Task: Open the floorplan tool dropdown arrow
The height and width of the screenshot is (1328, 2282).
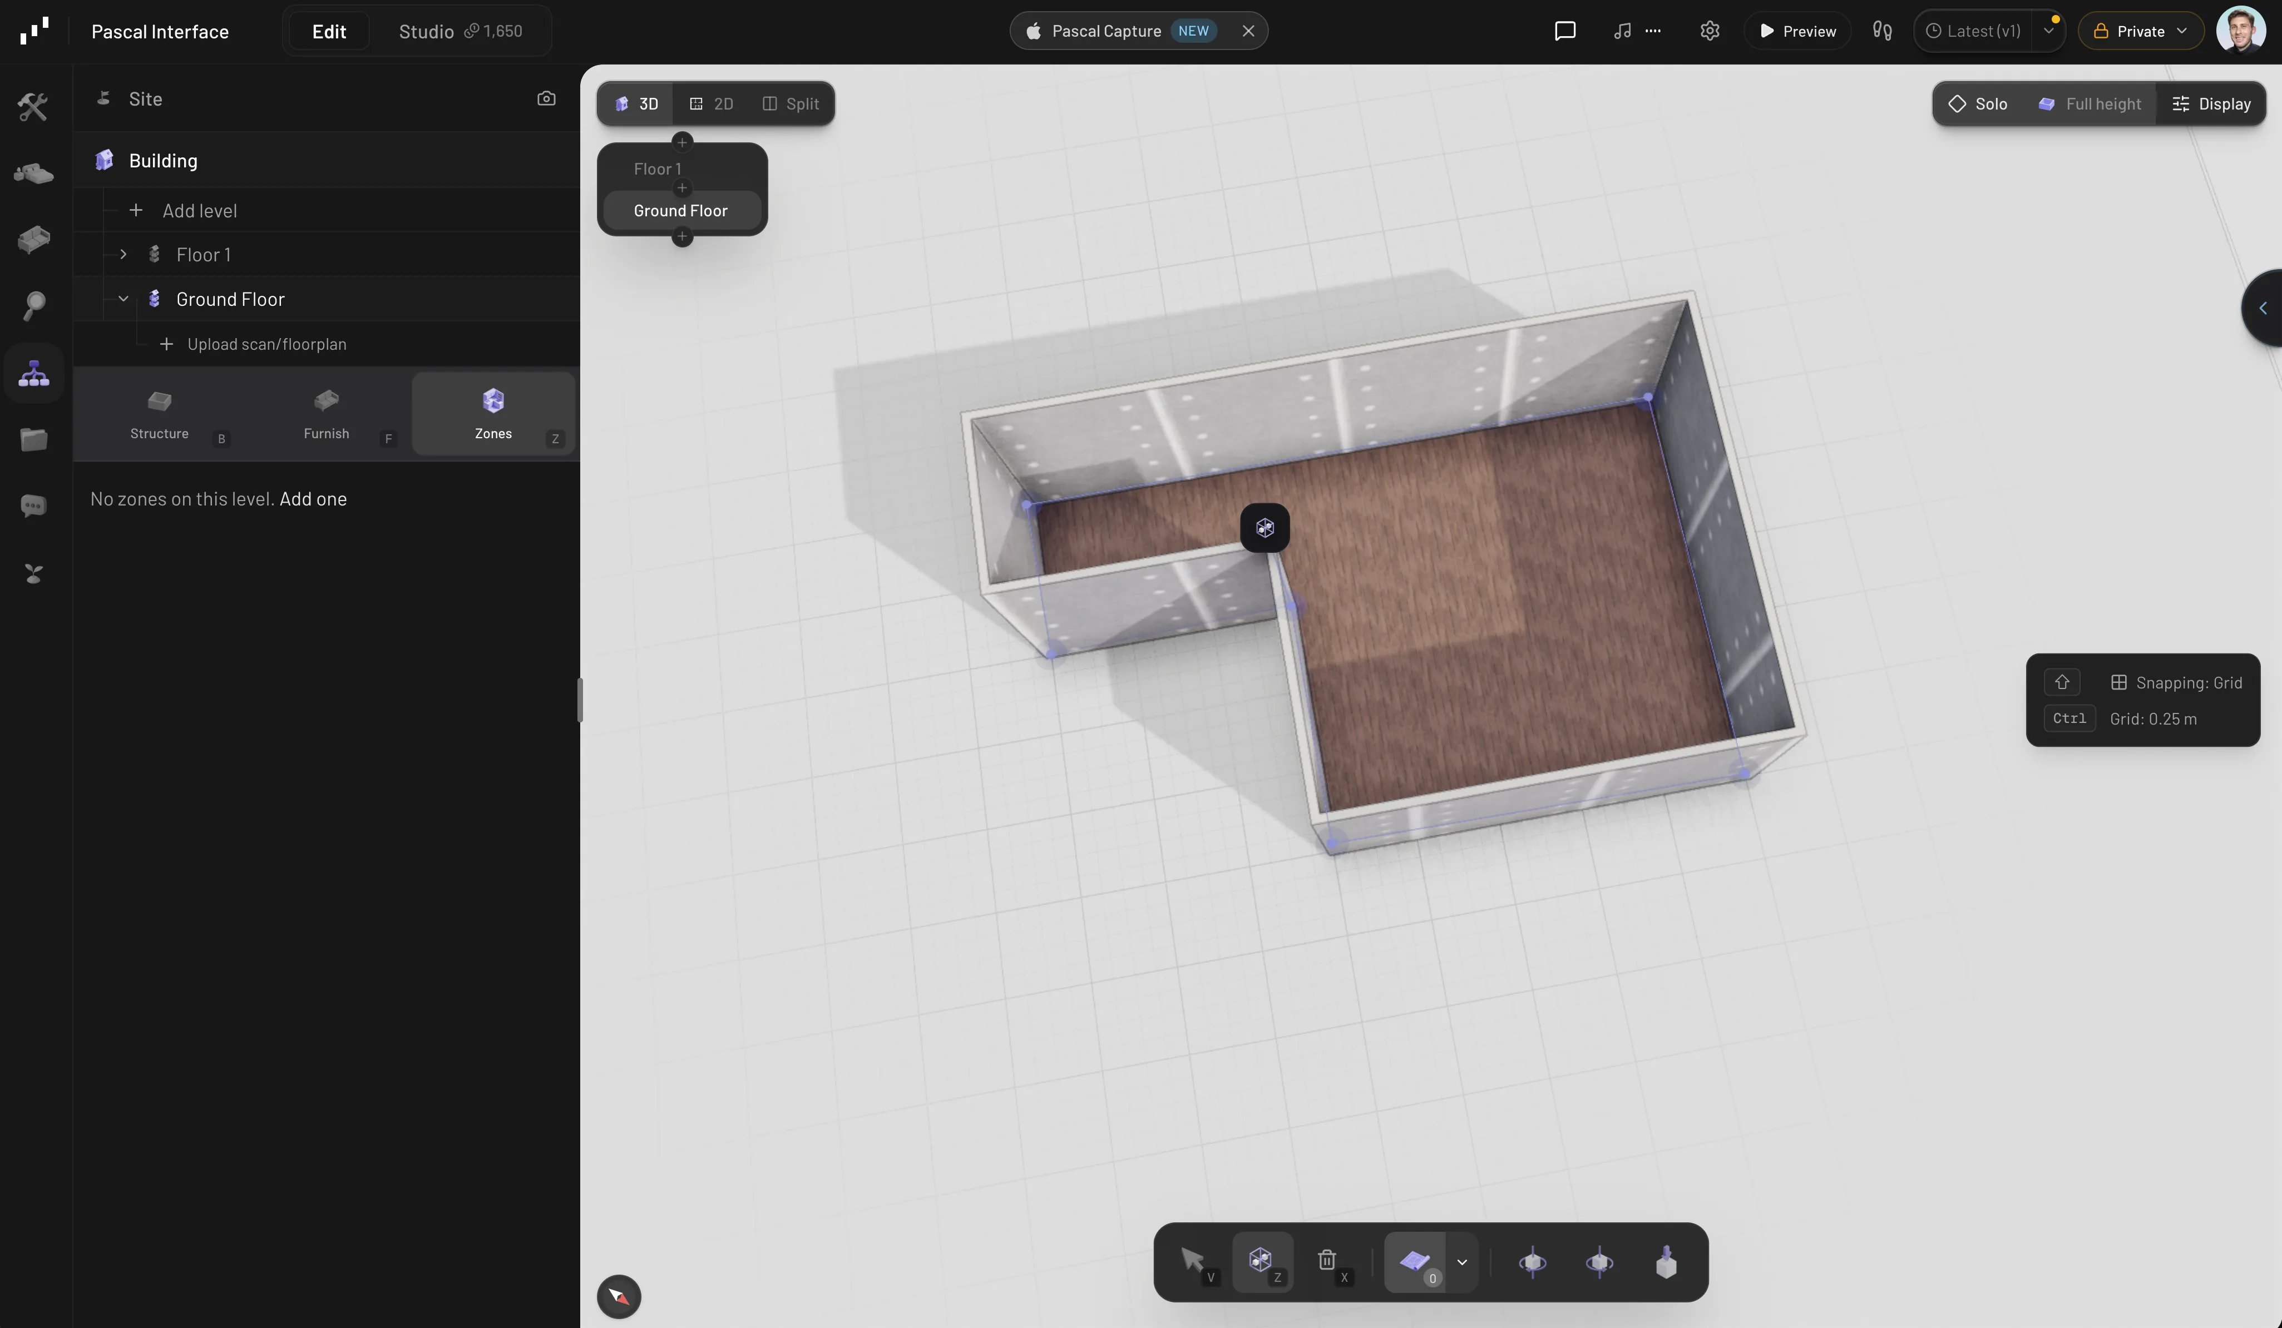Action: click(x=1461, y=1262)
